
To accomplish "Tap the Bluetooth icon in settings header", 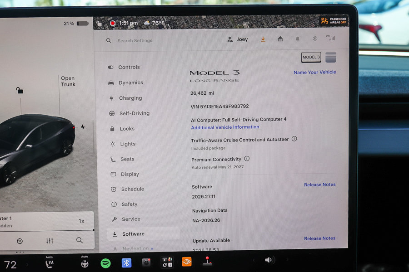I will [x=314, y=39].
